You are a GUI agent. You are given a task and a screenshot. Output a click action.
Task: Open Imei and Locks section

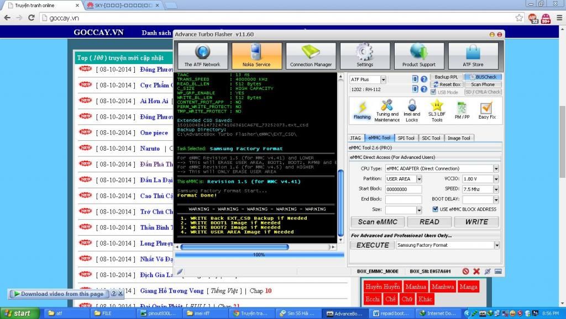click(412, 111)
